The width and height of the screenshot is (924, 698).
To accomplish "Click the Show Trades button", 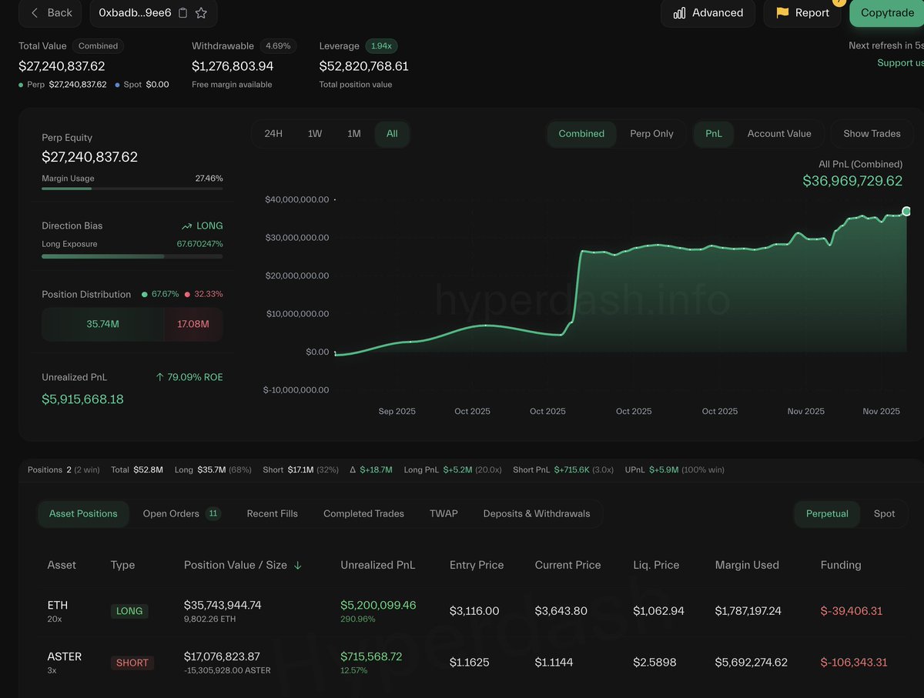I will coord(872,134).
